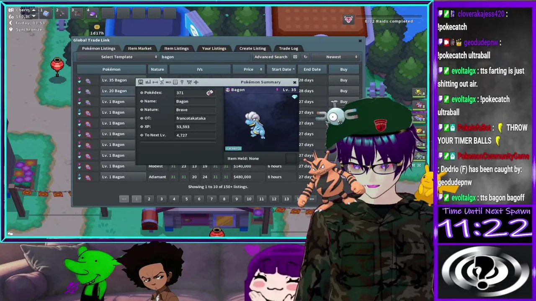Image resolution: width=536 pixels, height=301 pixels.
Task: Buy the Lv. 20 Bagon listing
Action: tap(344, 91)
